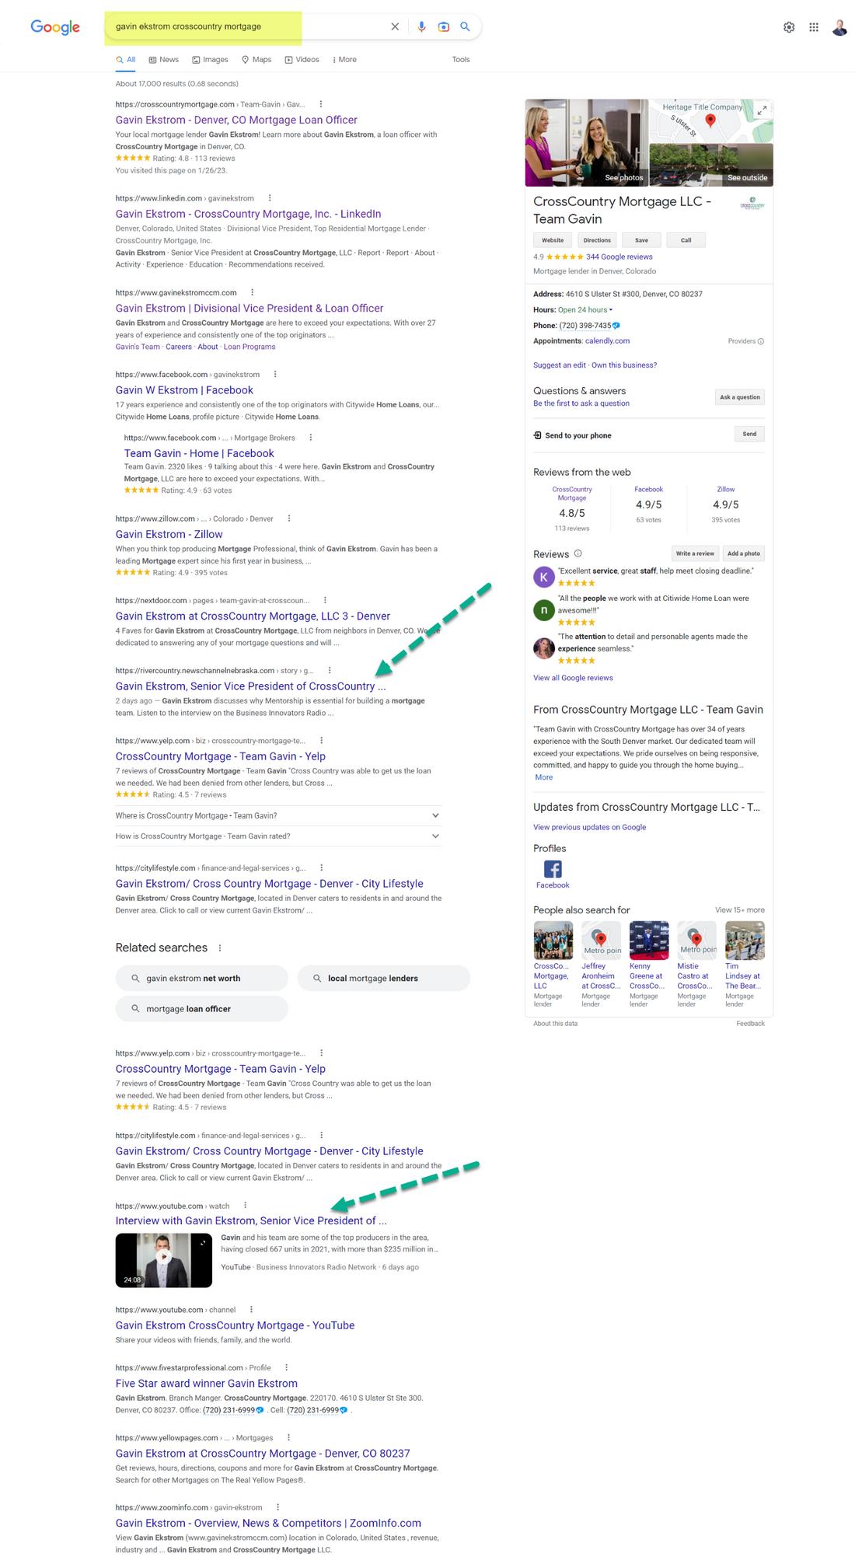Click 'View 15+ more' in People also search
Viewport: 855px width, 1564px height.
coord(740,910)
